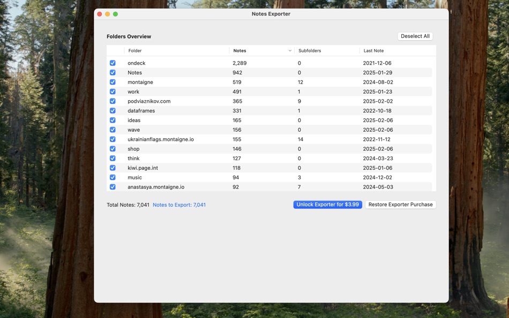The width and height of the screenshot is (509, 318).
Task: Toggle the work folder checkbox
Action: 113,92
